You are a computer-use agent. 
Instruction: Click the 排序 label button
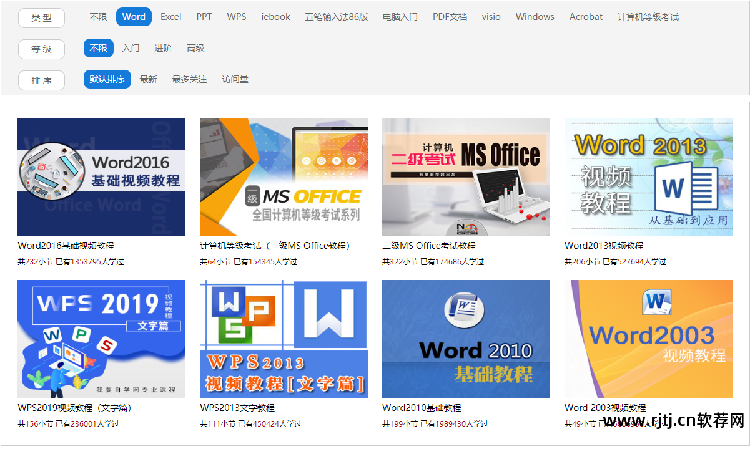click(42, 80)
